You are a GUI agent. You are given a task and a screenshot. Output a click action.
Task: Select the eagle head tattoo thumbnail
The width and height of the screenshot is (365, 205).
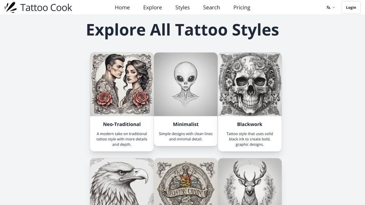(x=122, y=181)
